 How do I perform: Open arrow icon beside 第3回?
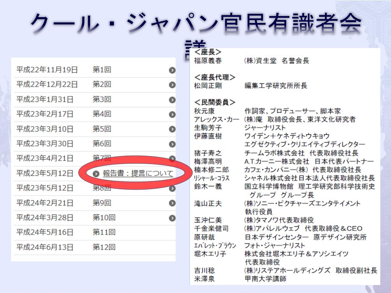pyautogui.click(x=172, y=100)
